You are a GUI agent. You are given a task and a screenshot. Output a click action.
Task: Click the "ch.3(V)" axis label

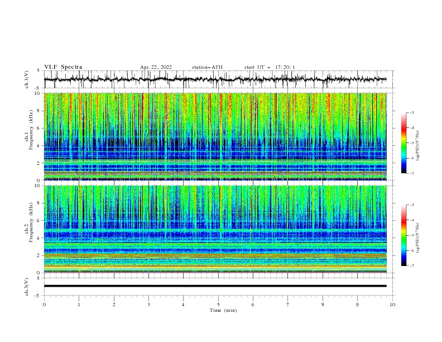pos(26,287)
